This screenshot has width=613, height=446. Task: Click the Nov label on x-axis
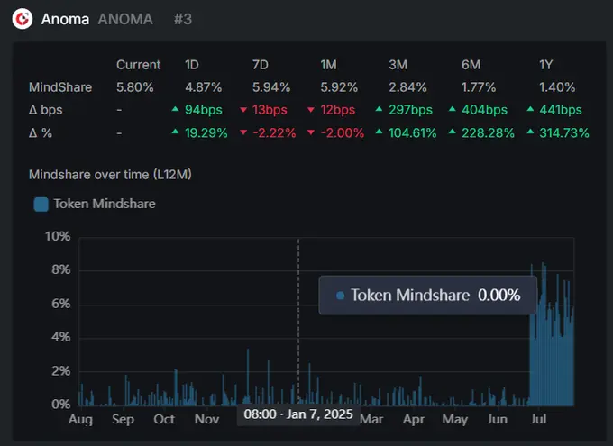coord(206,419)
